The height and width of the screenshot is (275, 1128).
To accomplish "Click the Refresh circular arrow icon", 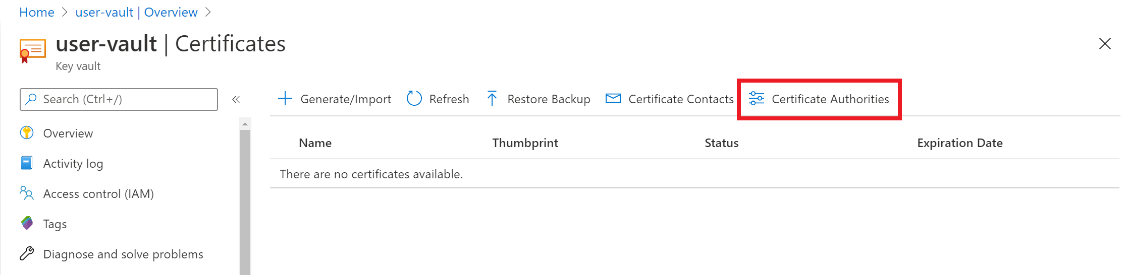I will (x=414, y=99).
